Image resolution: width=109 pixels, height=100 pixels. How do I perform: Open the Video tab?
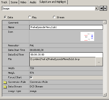(23, 2)
